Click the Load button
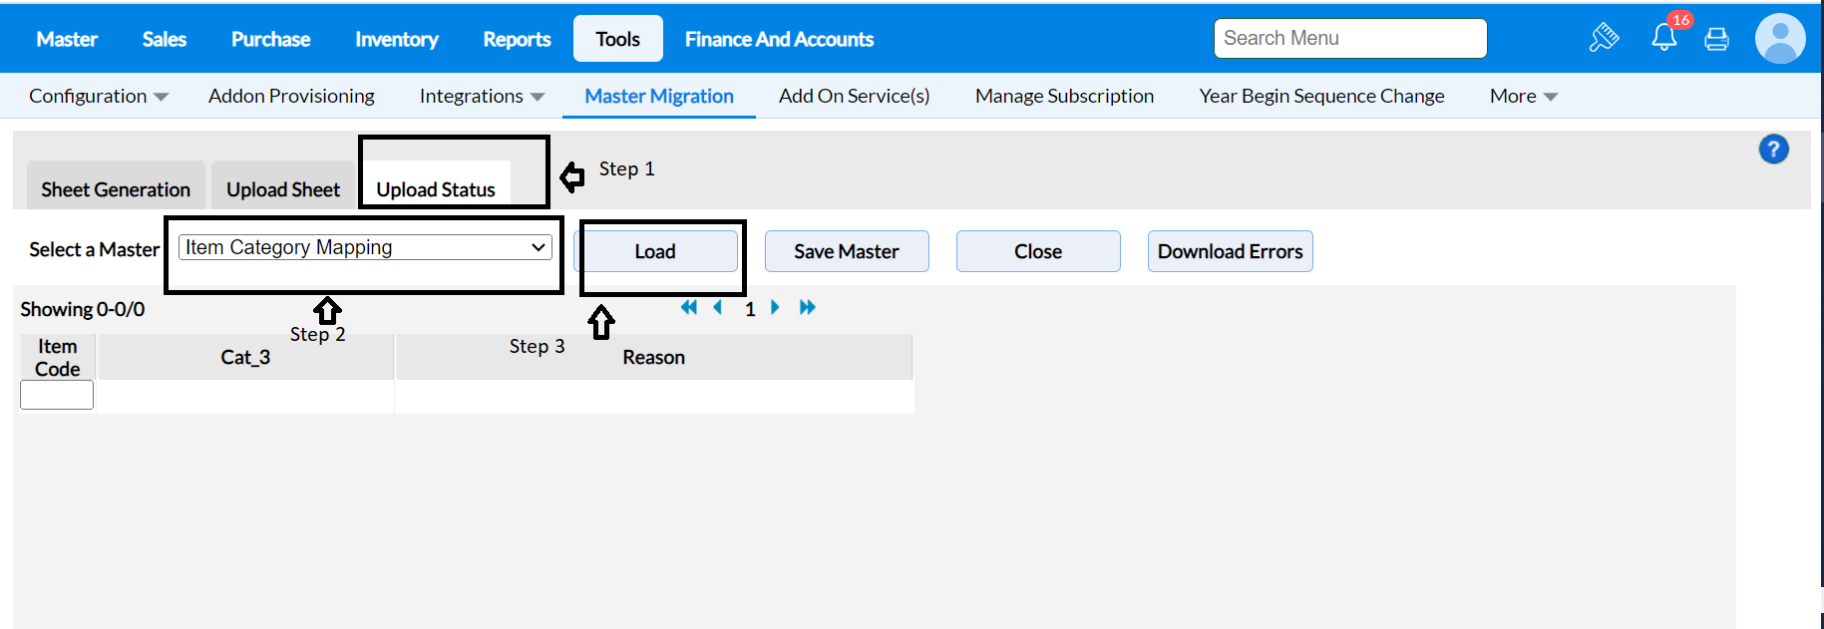 (655, 251)
